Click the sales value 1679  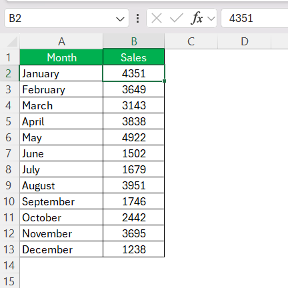pyautogui.click(x=134, y=169)
